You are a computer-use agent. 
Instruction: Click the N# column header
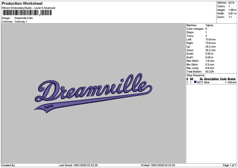pos(192,79)
